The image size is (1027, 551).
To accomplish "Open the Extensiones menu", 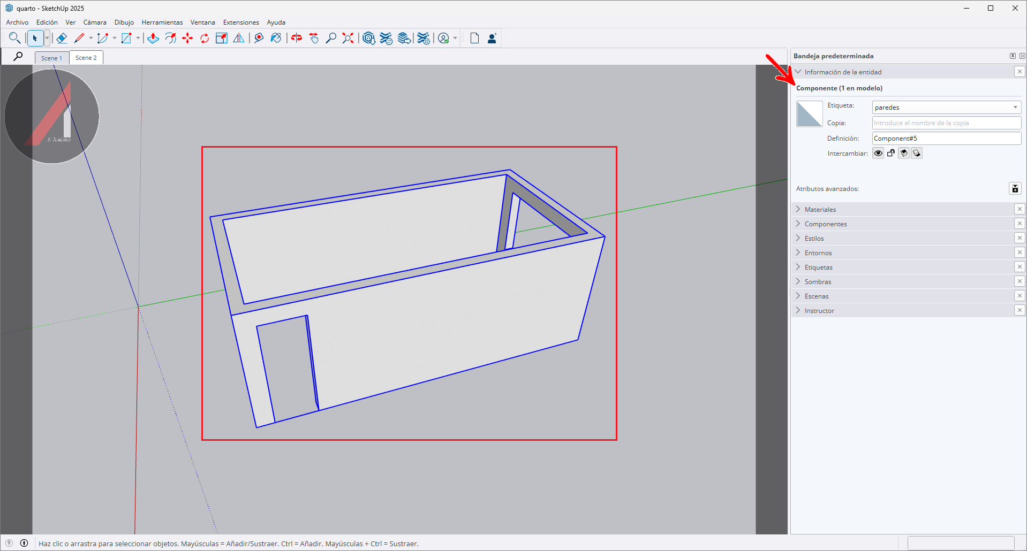I will (x=241, y=22).
